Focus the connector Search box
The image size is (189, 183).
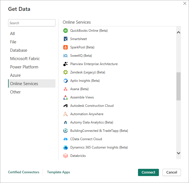point(32,23)
